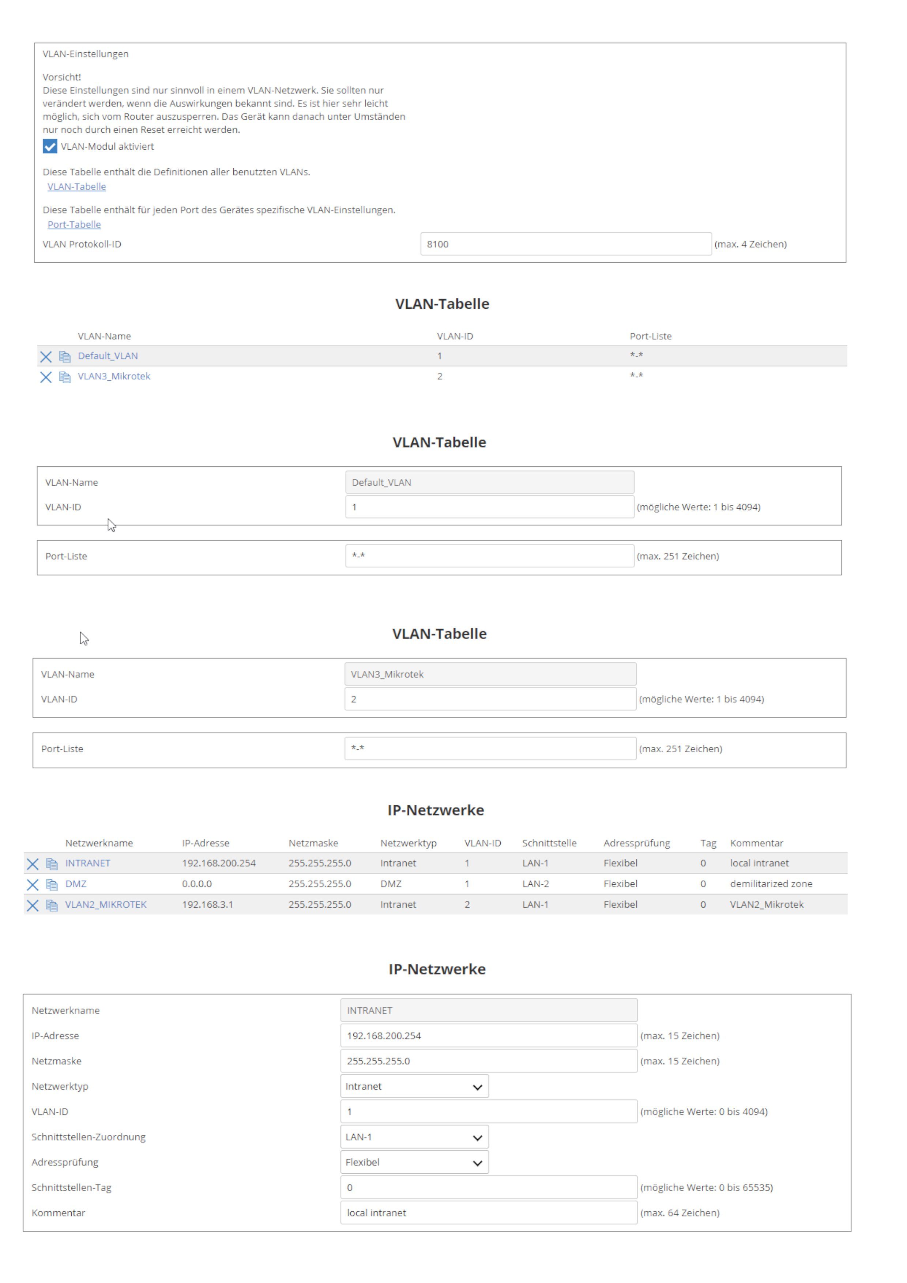Open the VLAN-Tabelle link
Image resolution: width=907 pixels, height=1283 pixels.
[76, 187]
